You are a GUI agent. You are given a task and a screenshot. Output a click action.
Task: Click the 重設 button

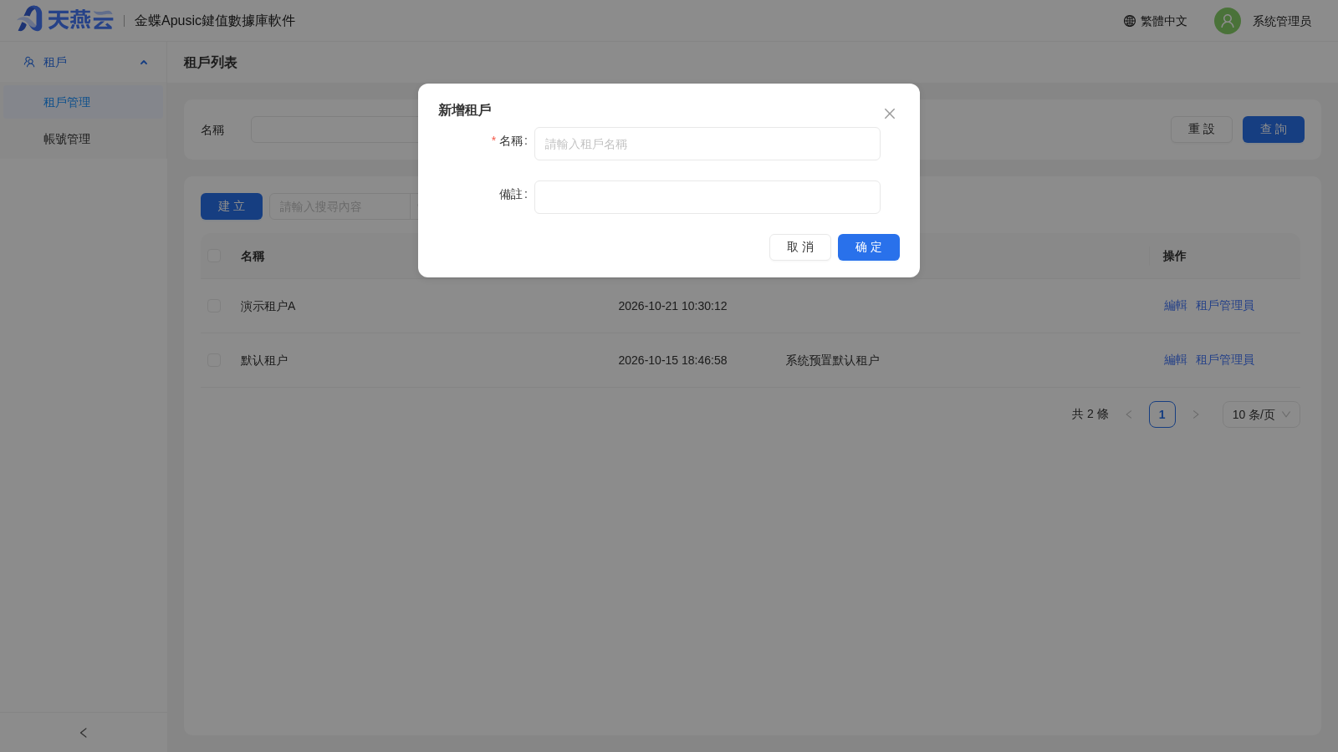tap(1202, 130)
